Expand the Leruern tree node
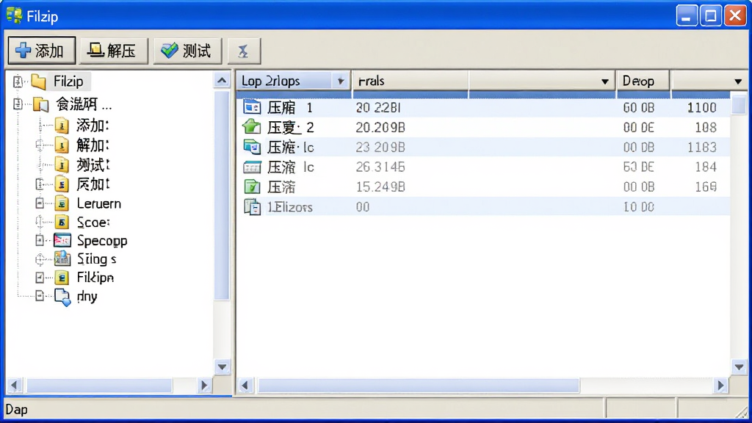The image size is (752, 423). point(40,203)
